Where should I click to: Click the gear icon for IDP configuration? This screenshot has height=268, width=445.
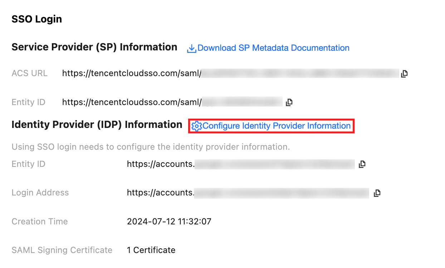[x=196, y=126]
